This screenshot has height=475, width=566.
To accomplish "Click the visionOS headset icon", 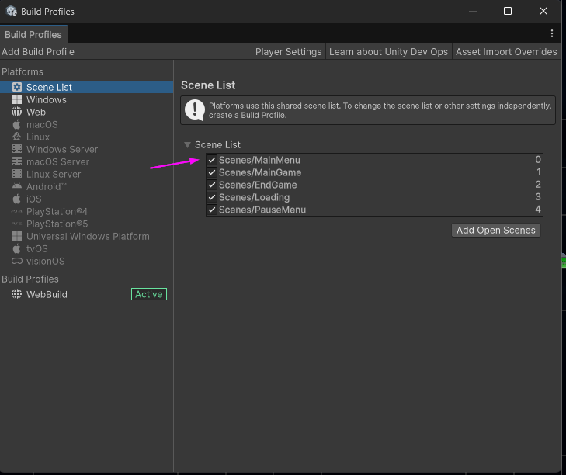I will coord(17,261).
